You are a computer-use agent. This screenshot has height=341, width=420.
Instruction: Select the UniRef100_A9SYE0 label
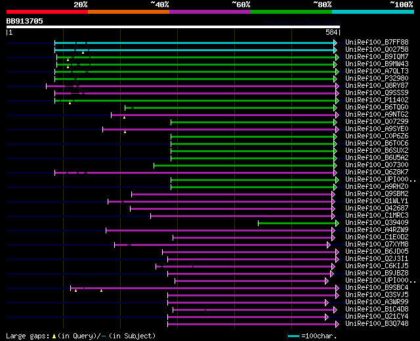(x=377, y=129)
